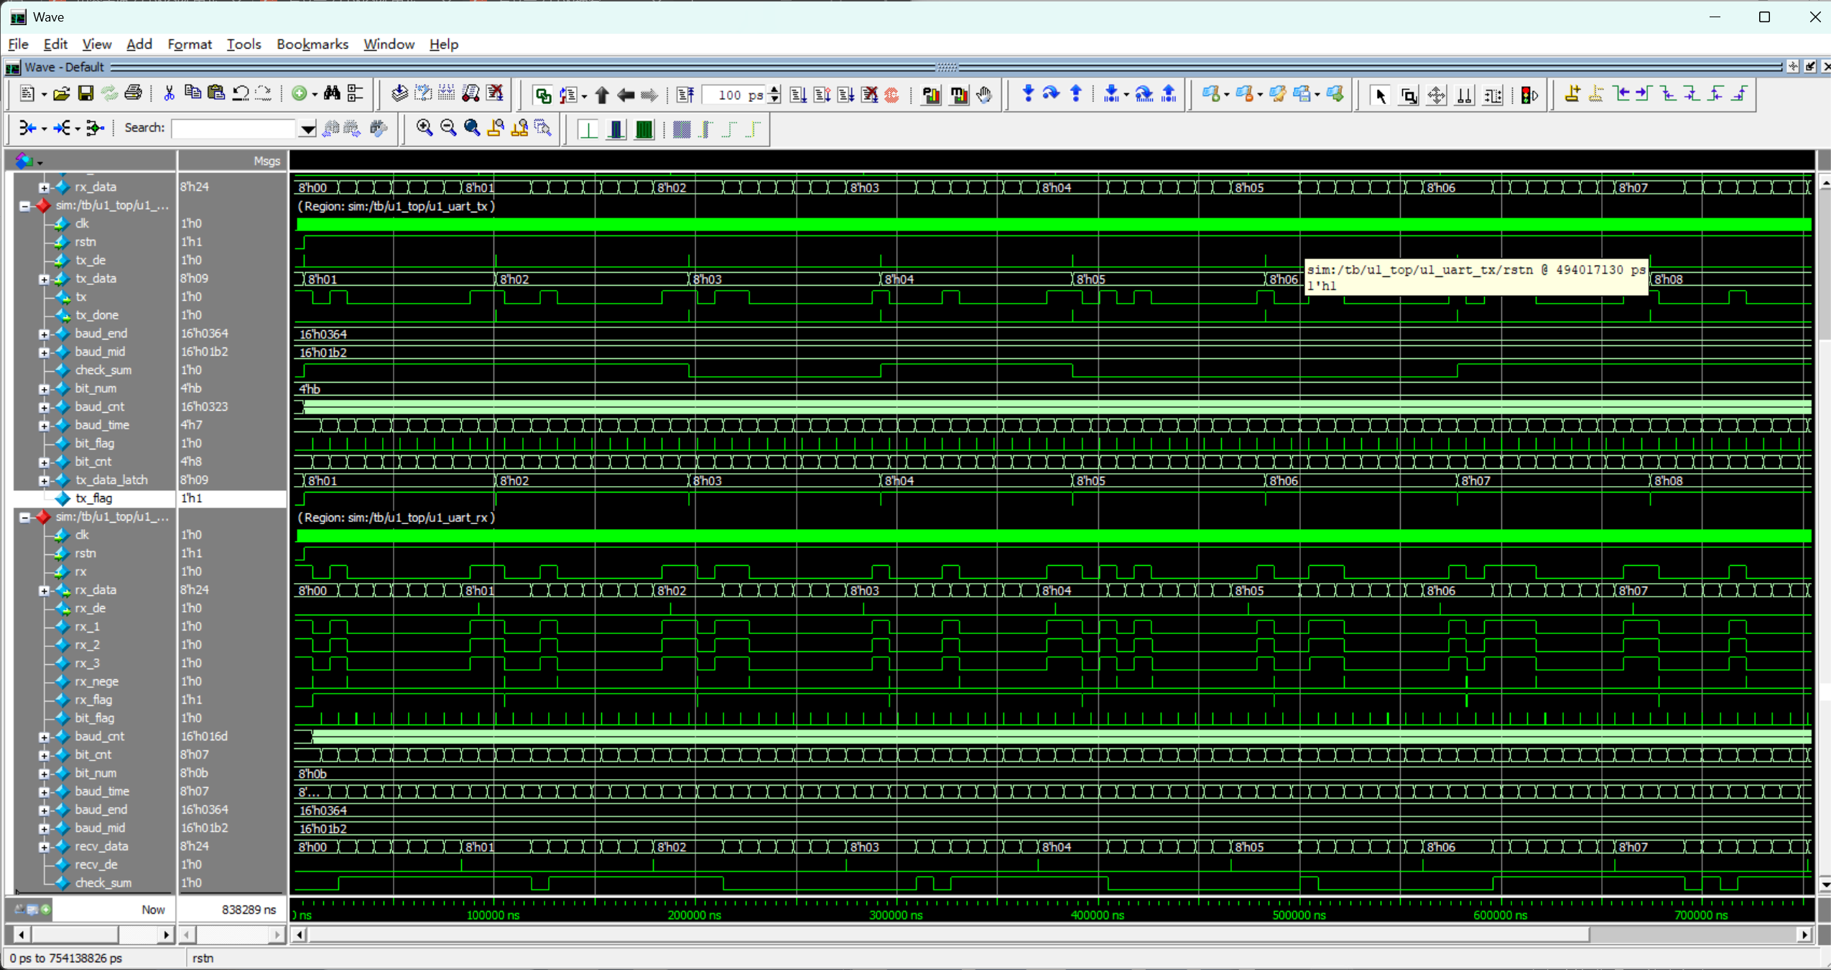Open the performance profiling icon
Screen dimensions: 1831x970
pos(931,95)
